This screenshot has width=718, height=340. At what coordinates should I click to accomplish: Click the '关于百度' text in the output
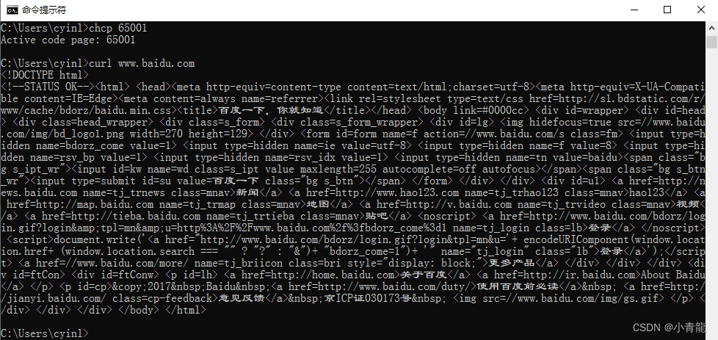pos(423,275)
